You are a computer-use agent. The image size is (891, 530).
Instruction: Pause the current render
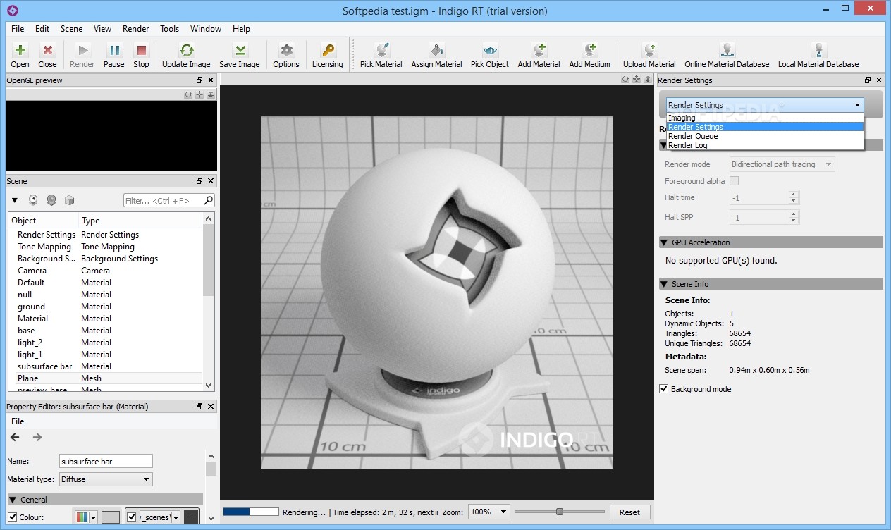(113, 51)
